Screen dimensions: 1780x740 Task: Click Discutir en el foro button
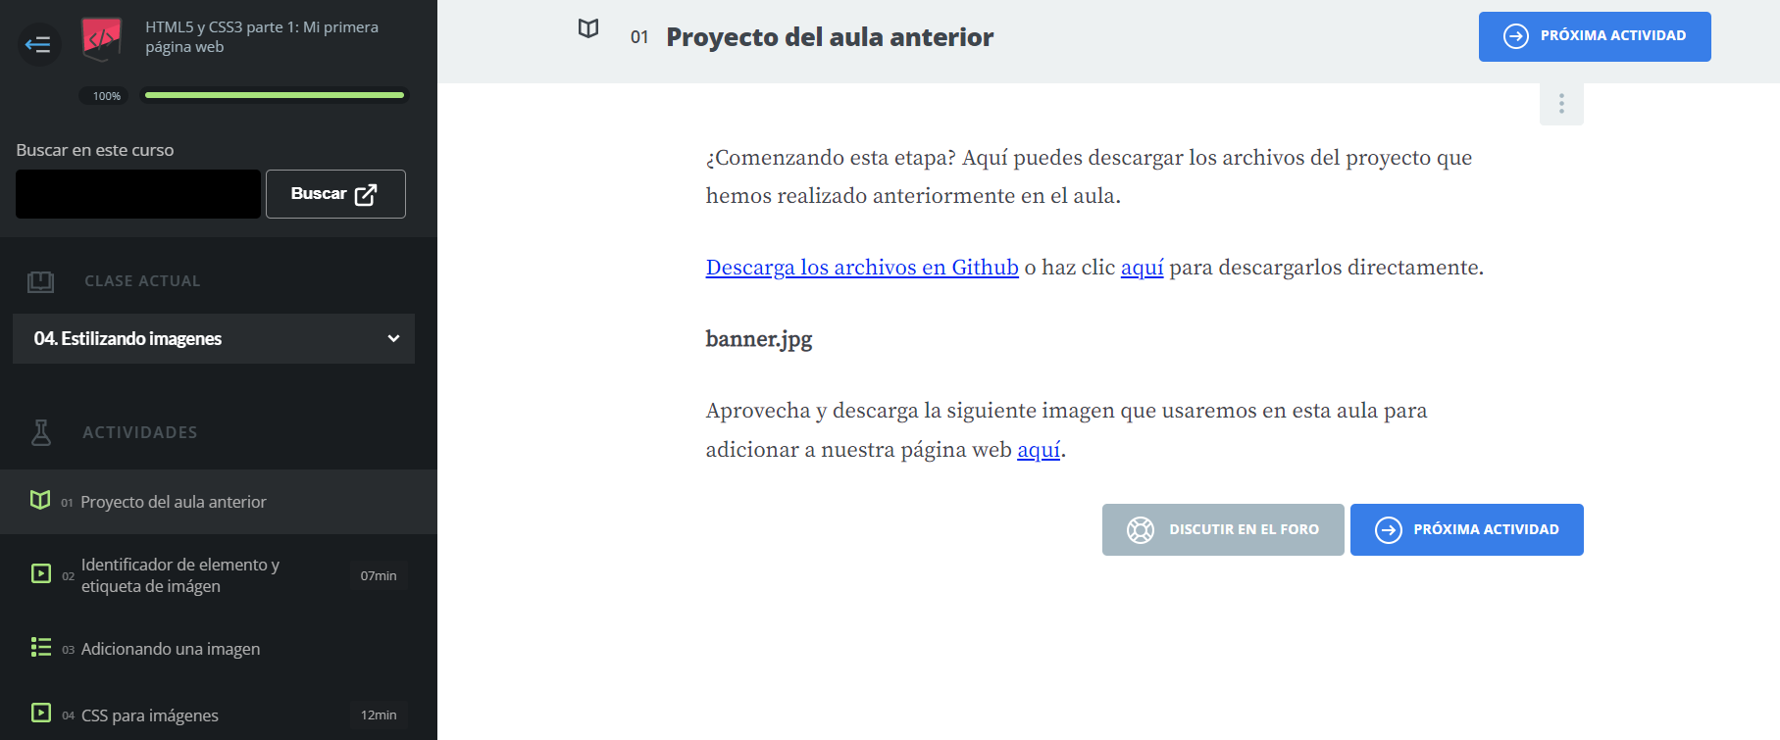click(x=1223, y=529)
